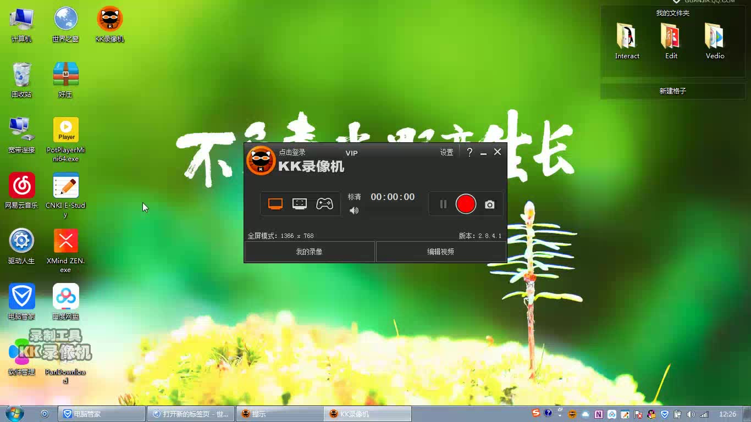
Task: Click 点击登录 to log in
Action: point(292,152)
